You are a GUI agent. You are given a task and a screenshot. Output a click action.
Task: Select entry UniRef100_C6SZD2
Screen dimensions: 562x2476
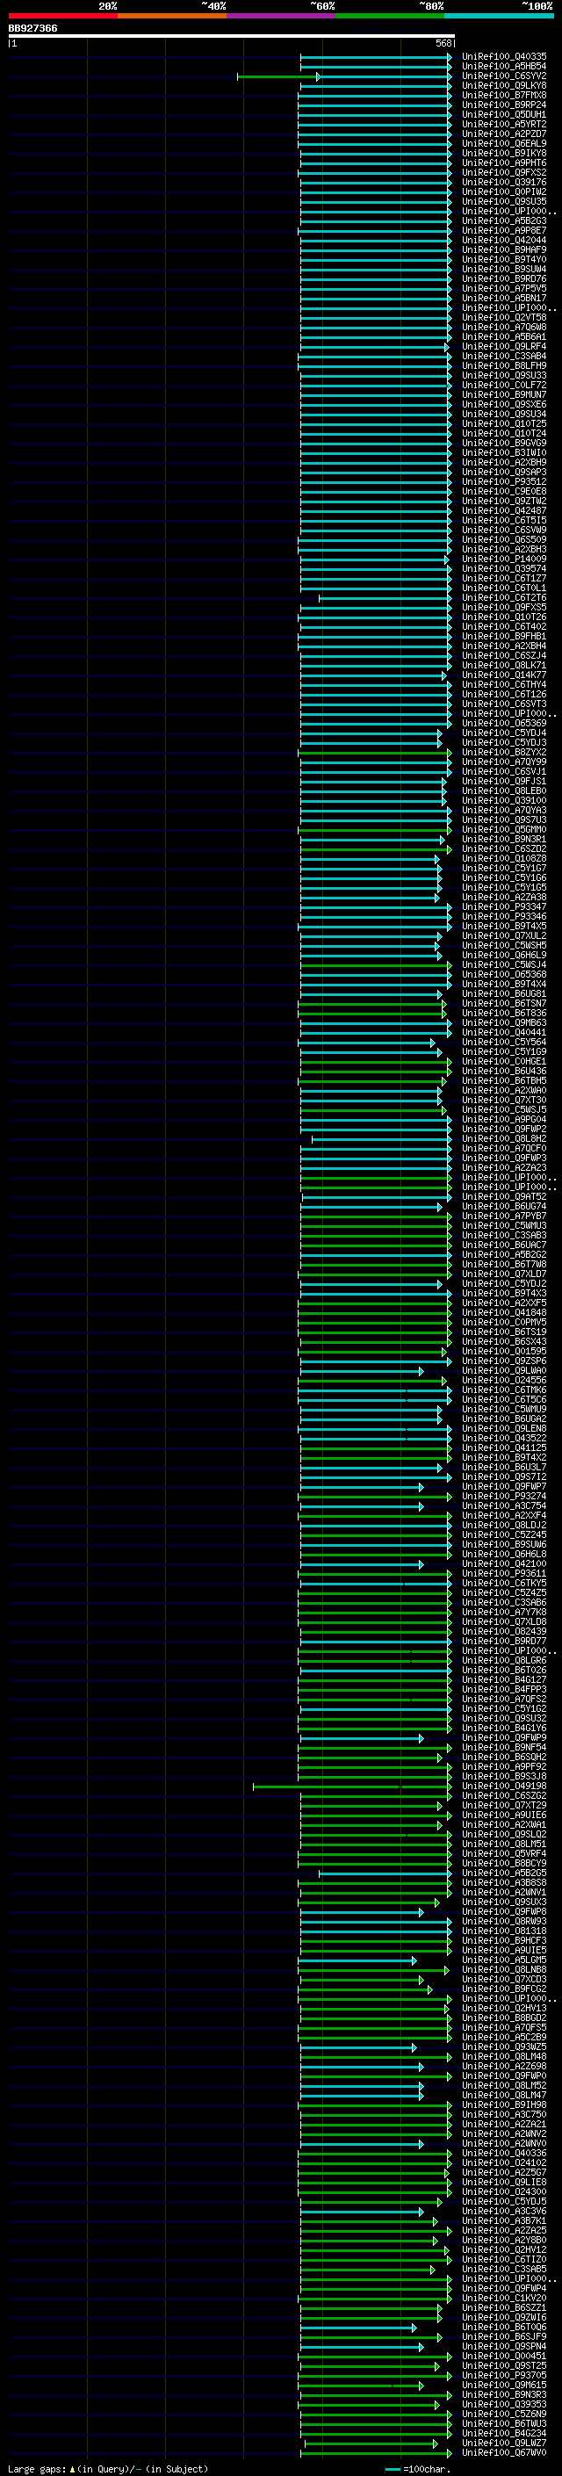[504, 848]
